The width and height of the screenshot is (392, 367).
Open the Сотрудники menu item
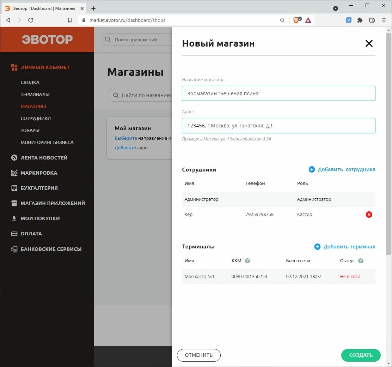36,119
